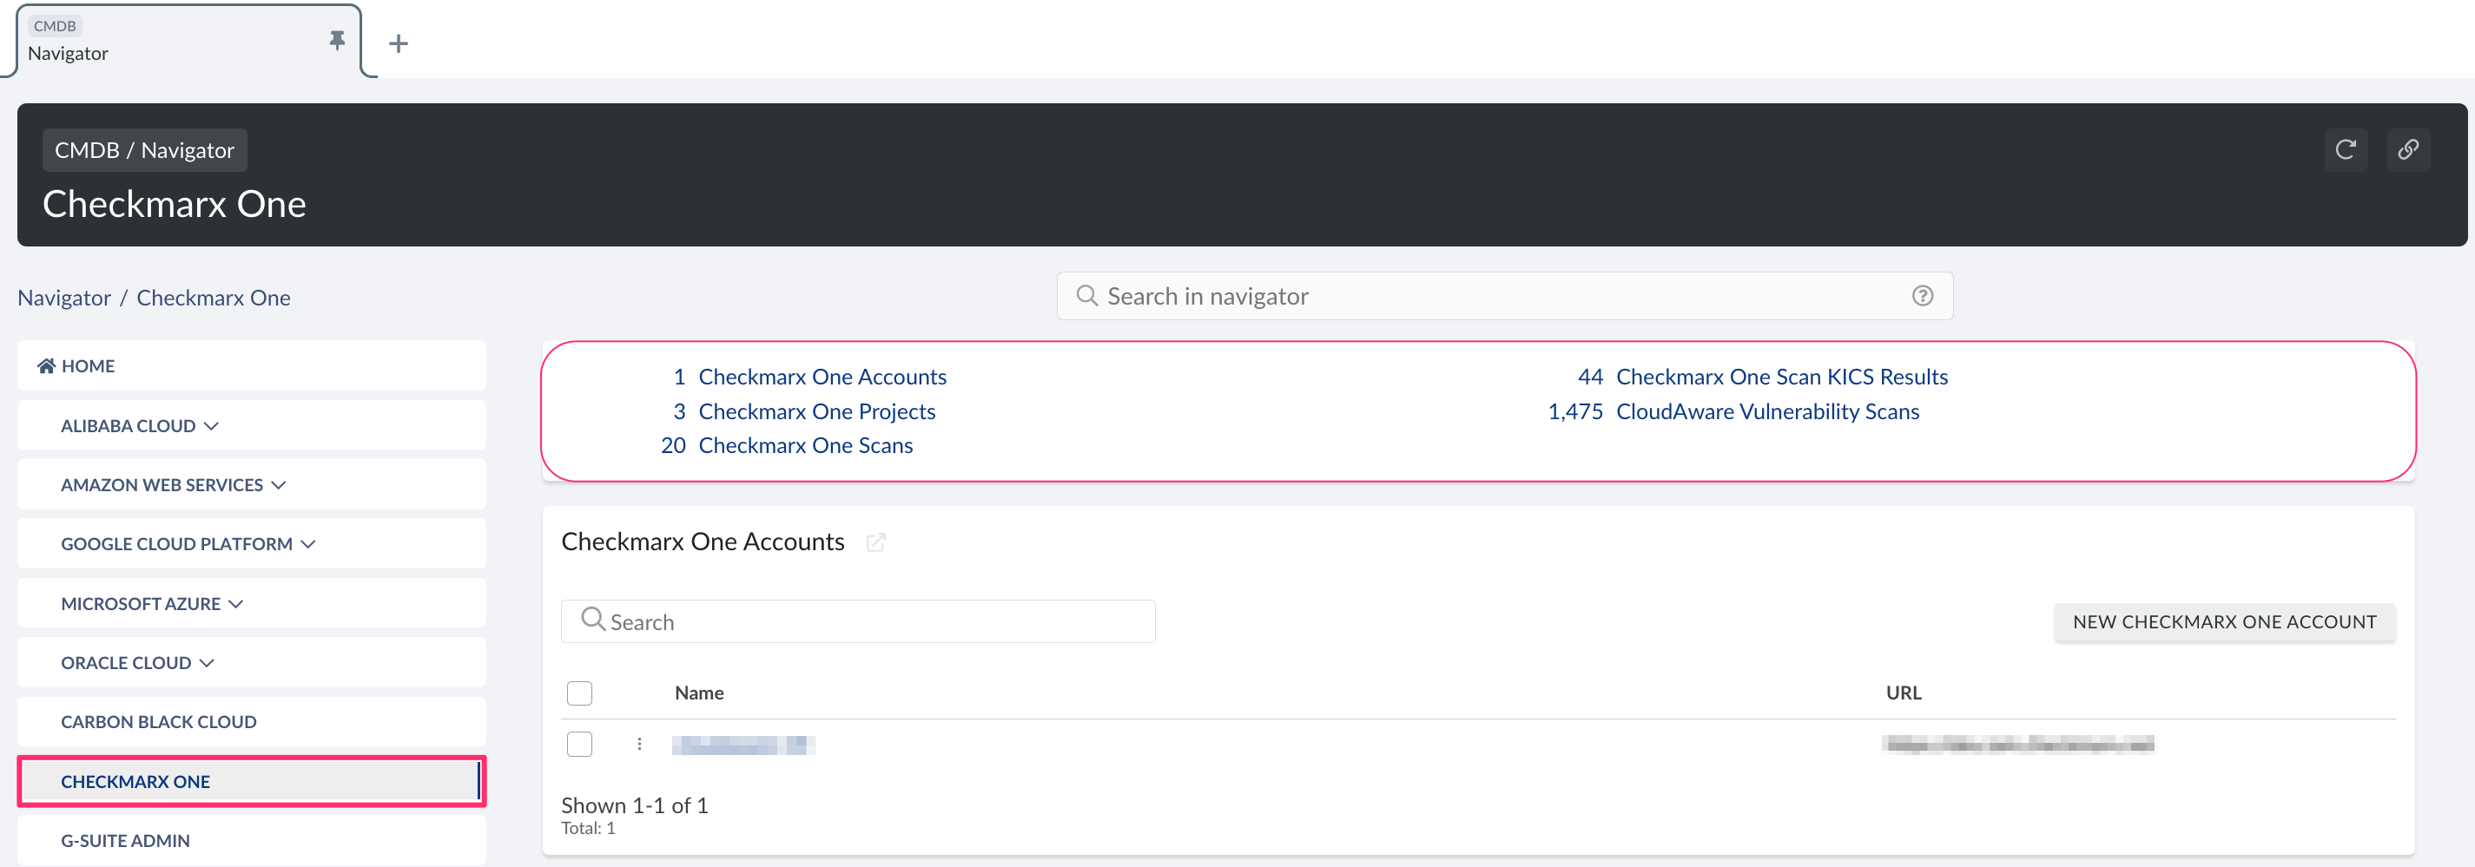Click the home icon in the sidebar
Image resolution: width=2475 pixels, height=867 pixels.
coord(46,366)
